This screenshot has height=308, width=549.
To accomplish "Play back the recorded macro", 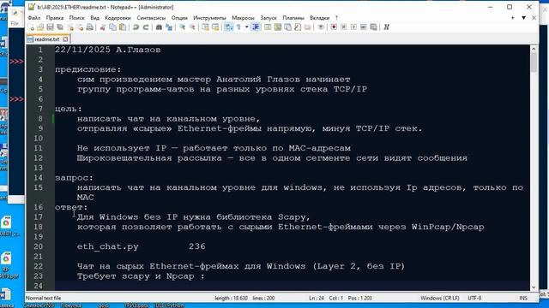I will tap(353, 27).
